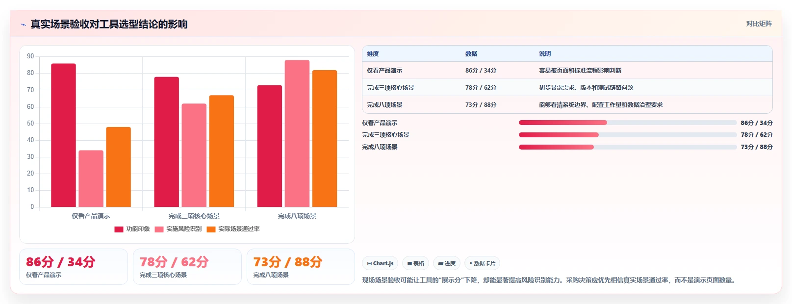Open the 78分 / 62分 data card
The image size is (792, 304).
pos(187,267)
